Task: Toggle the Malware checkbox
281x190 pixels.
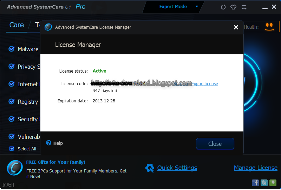Action: tap(12, 49)
